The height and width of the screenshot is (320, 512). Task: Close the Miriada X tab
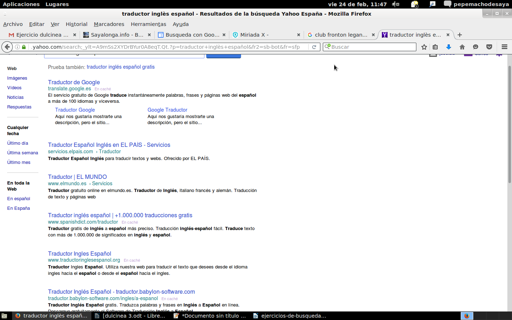(x=299, y=35)
